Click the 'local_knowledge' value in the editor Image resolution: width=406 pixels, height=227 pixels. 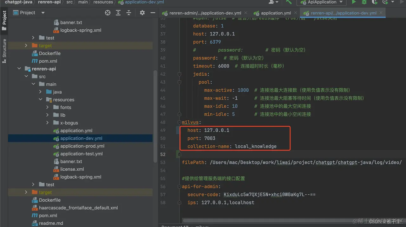point(256,146)
